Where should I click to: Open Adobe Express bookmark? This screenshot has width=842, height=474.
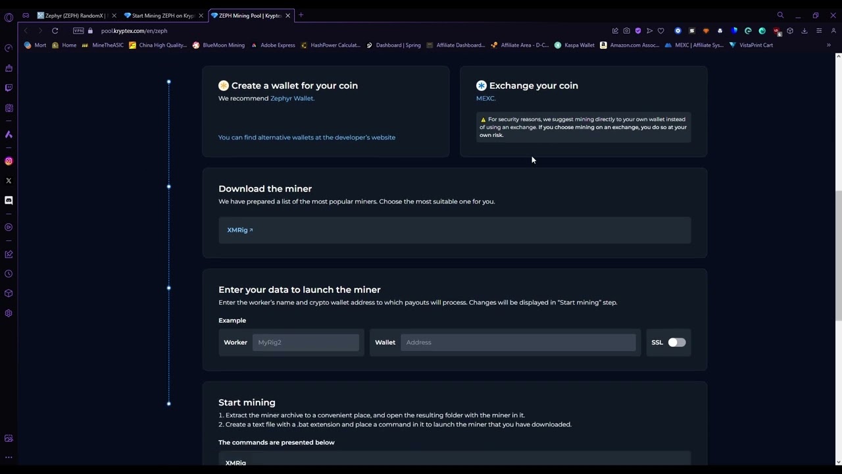tap(272, 45)
